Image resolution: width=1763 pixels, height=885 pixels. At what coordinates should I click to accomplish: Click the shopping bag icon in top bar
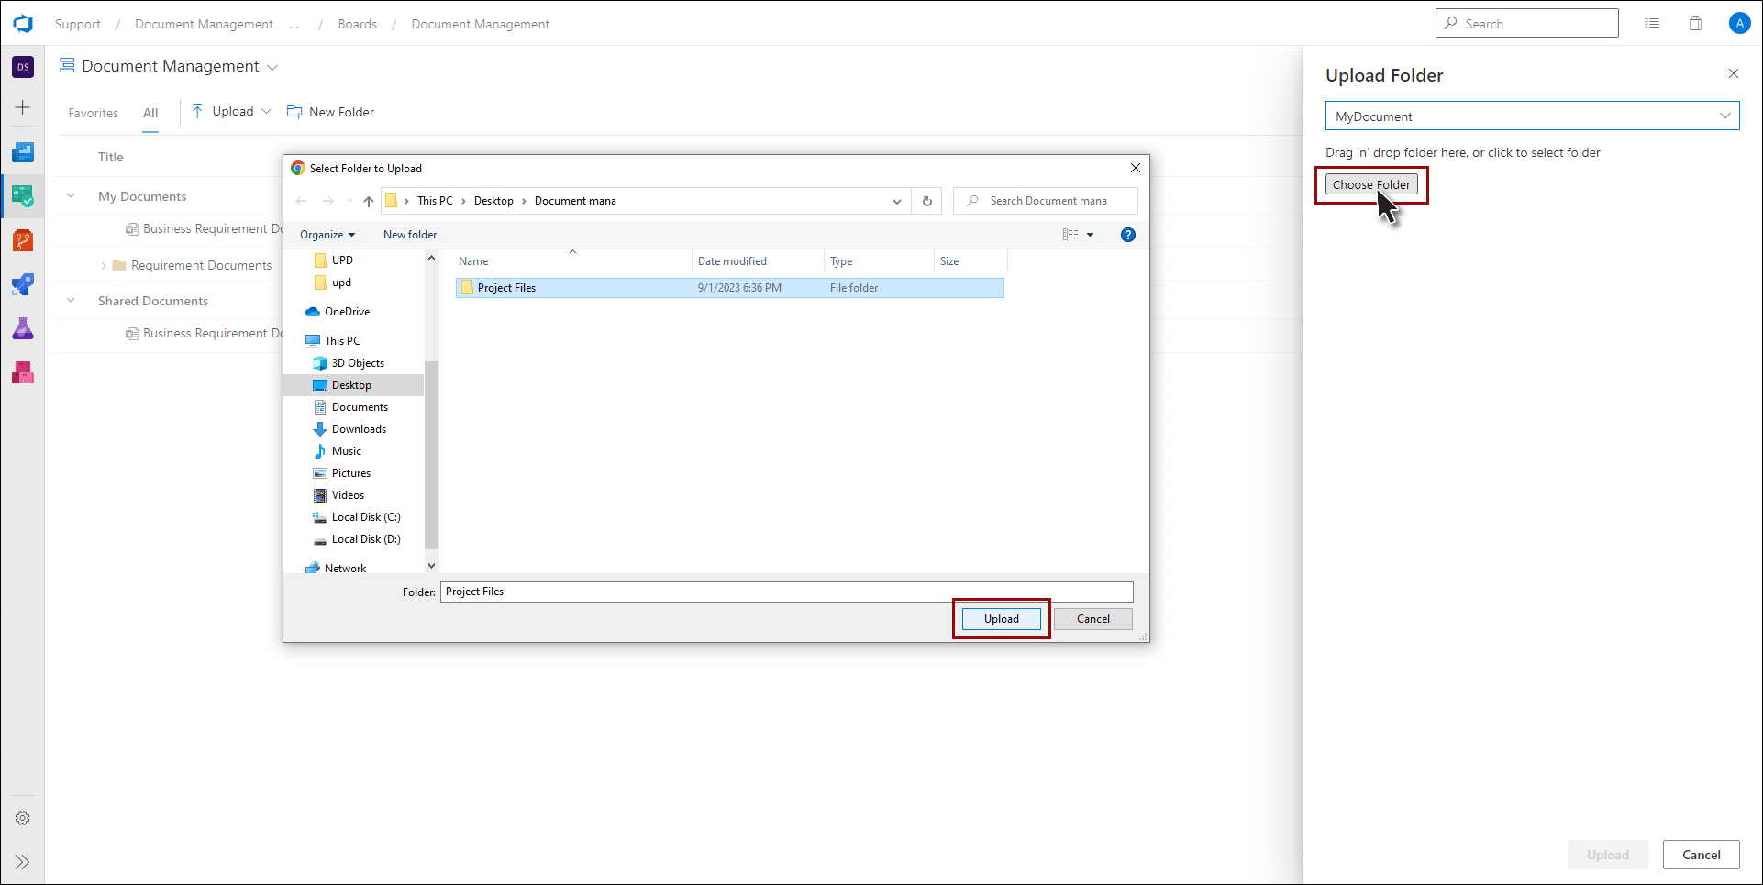click(1696, 23)
